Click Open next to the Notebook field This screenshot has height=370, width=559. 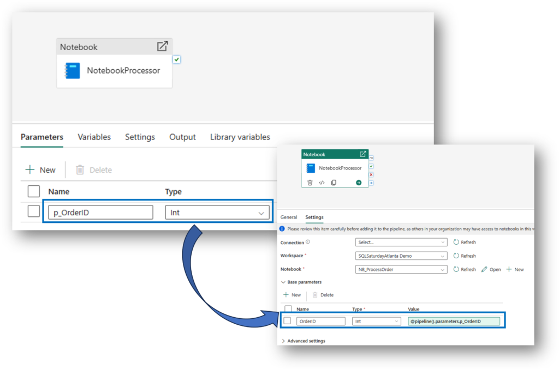pyautogui.click(x=491, y=269)
